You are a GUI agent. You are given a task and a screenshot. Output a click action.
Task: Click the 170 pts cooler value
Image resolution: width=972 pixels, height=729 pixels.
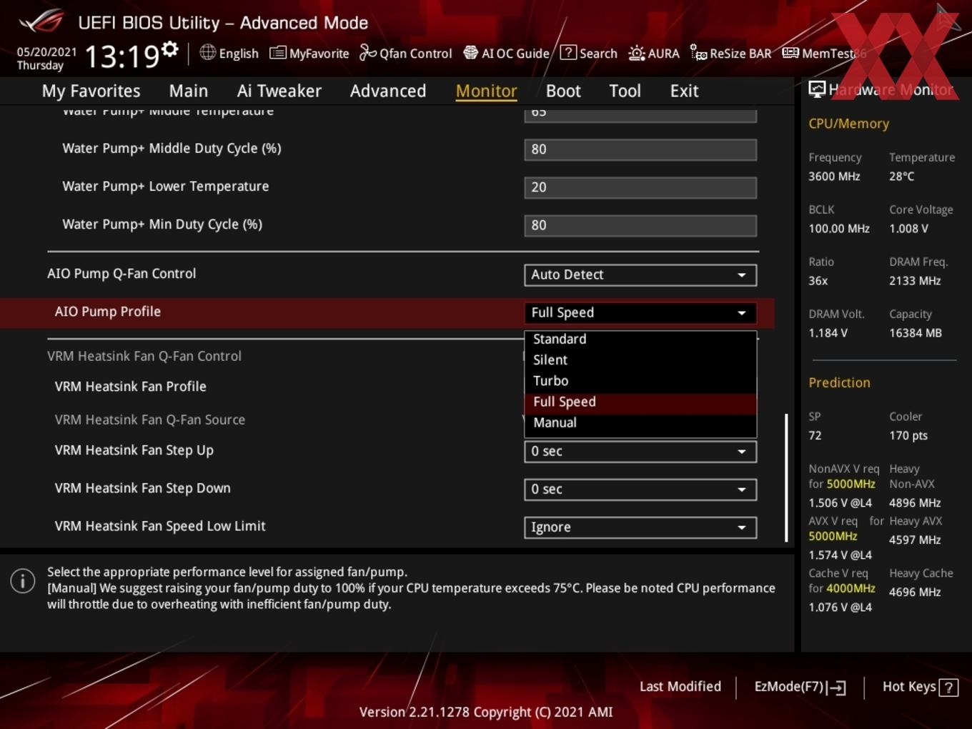[908, 436]
